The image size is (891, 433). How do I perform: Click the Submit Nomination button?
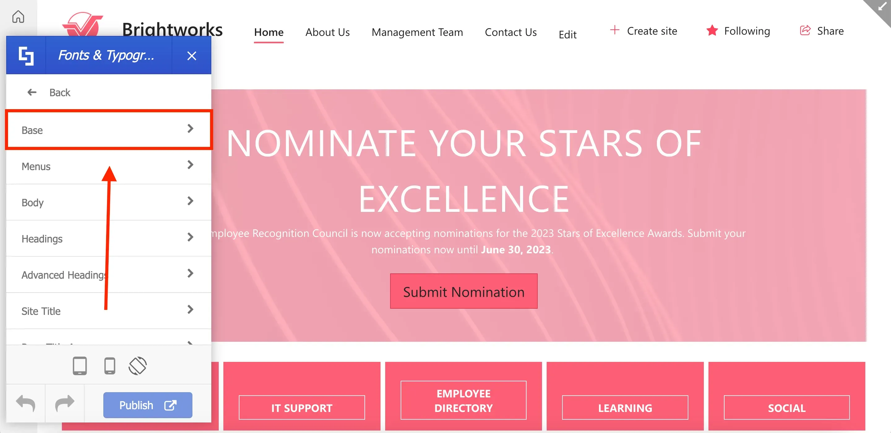[x=463, y=291]
